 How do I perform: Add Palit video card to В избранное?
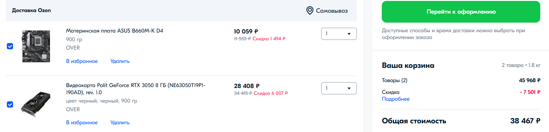point(82,123)
